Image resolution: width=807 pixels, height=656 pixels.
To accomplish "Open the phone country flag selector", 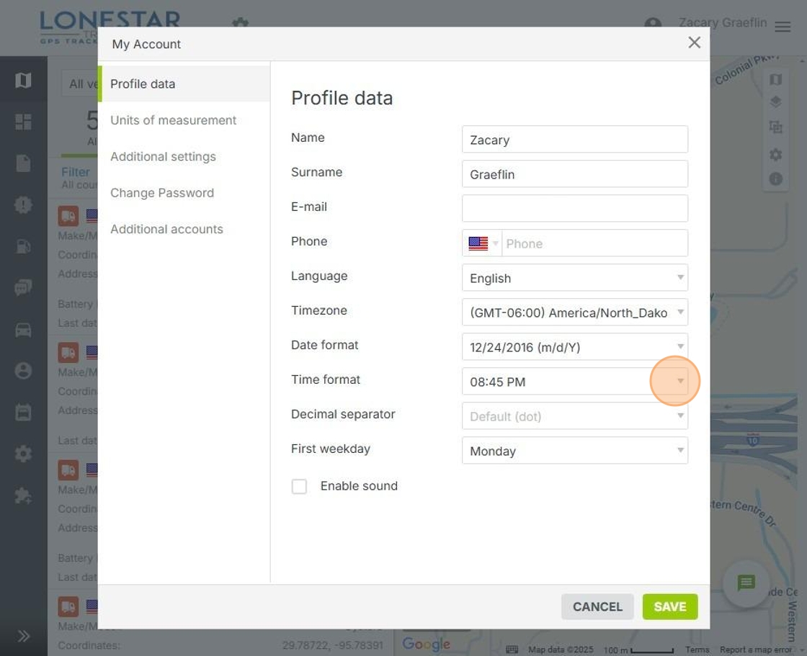I will pos(483,243).
